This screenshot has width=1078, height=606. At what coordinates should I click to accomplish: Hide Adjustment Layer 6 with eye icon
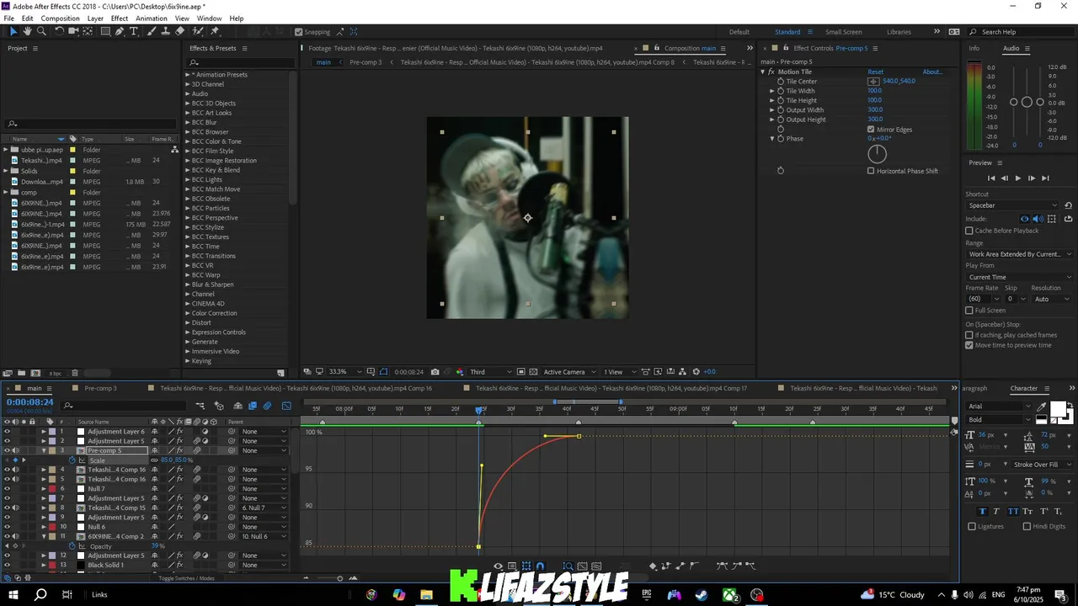pyautogui.click(x=7, y=432)
